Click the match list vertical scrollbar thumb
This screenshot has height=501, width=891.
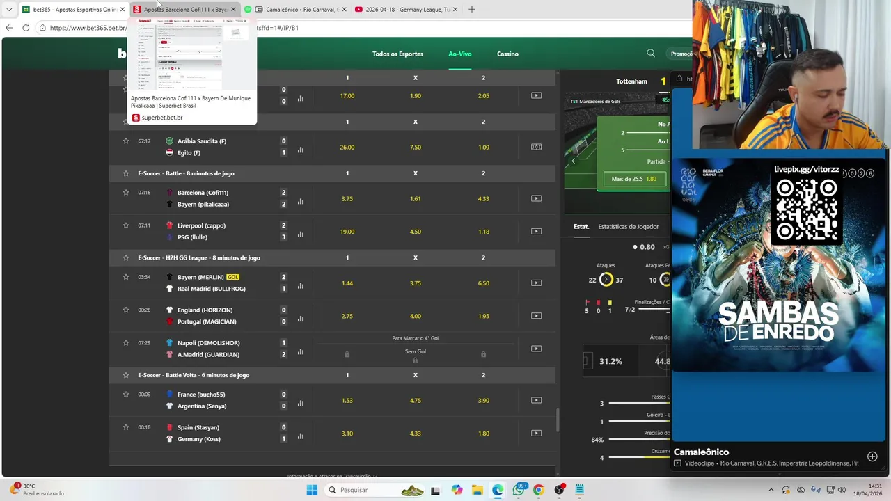(557, 420)
